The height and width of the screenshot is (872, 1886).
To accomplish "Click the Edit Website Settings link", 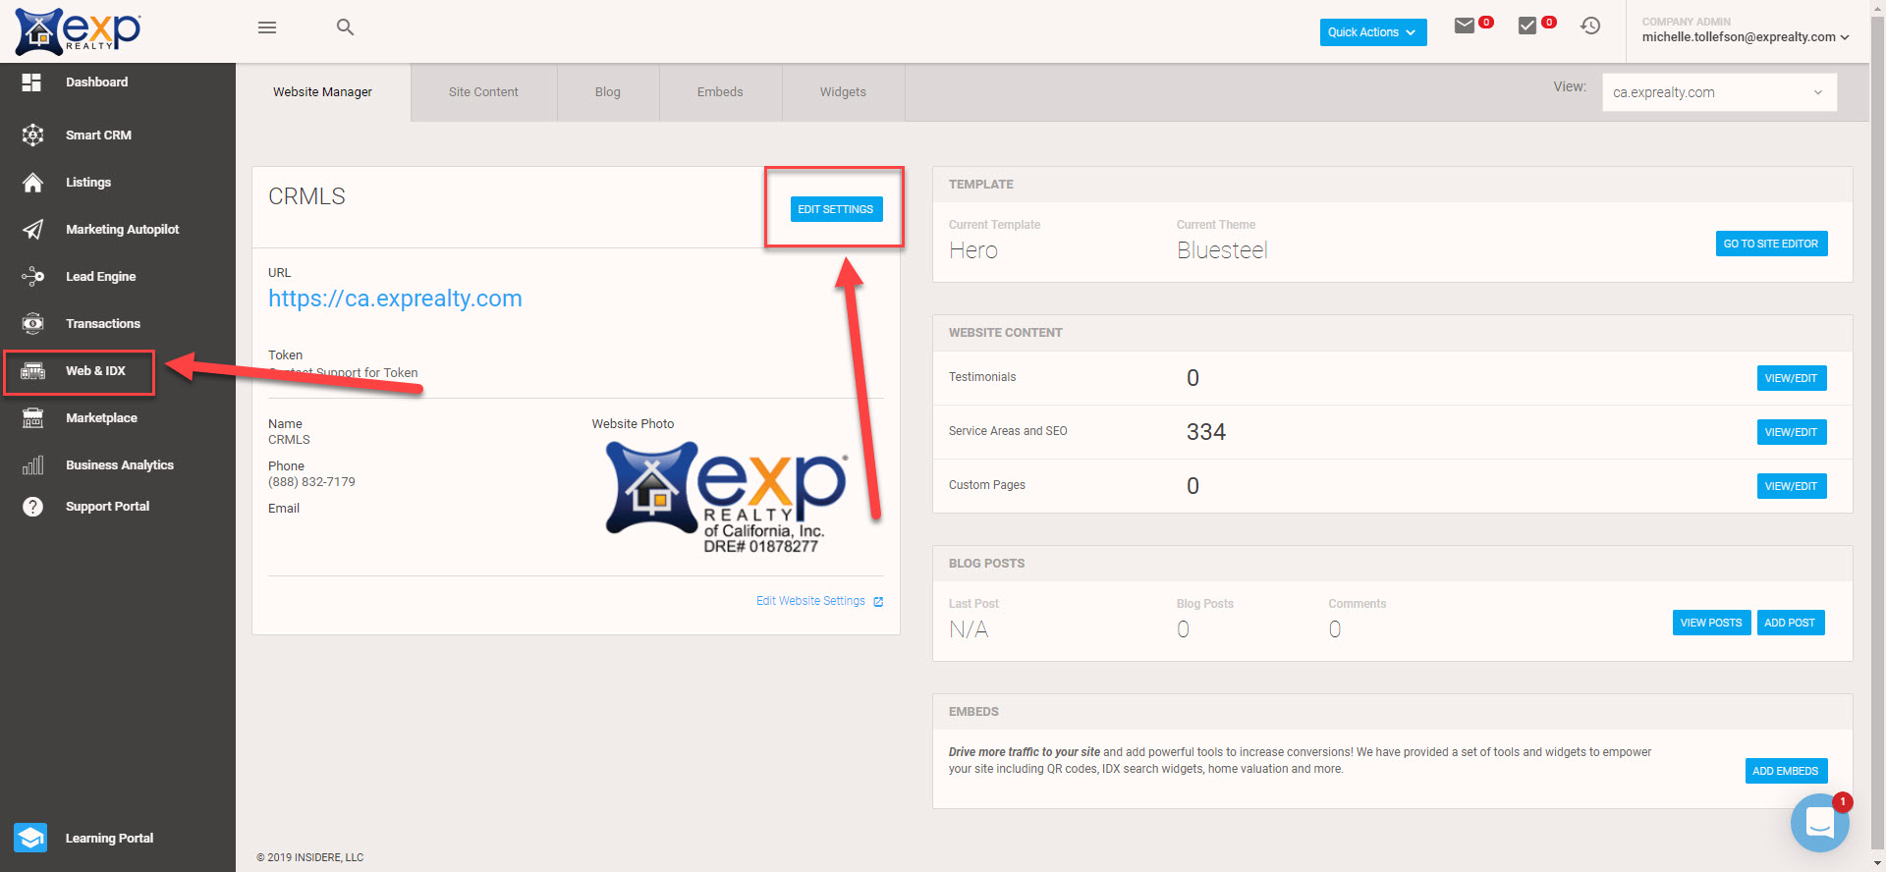I will (810, 601).
